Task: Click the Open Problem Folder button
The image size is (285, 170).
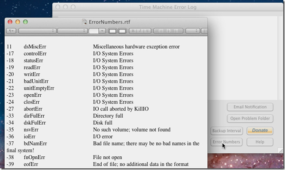Action: [x=250, y=119]
